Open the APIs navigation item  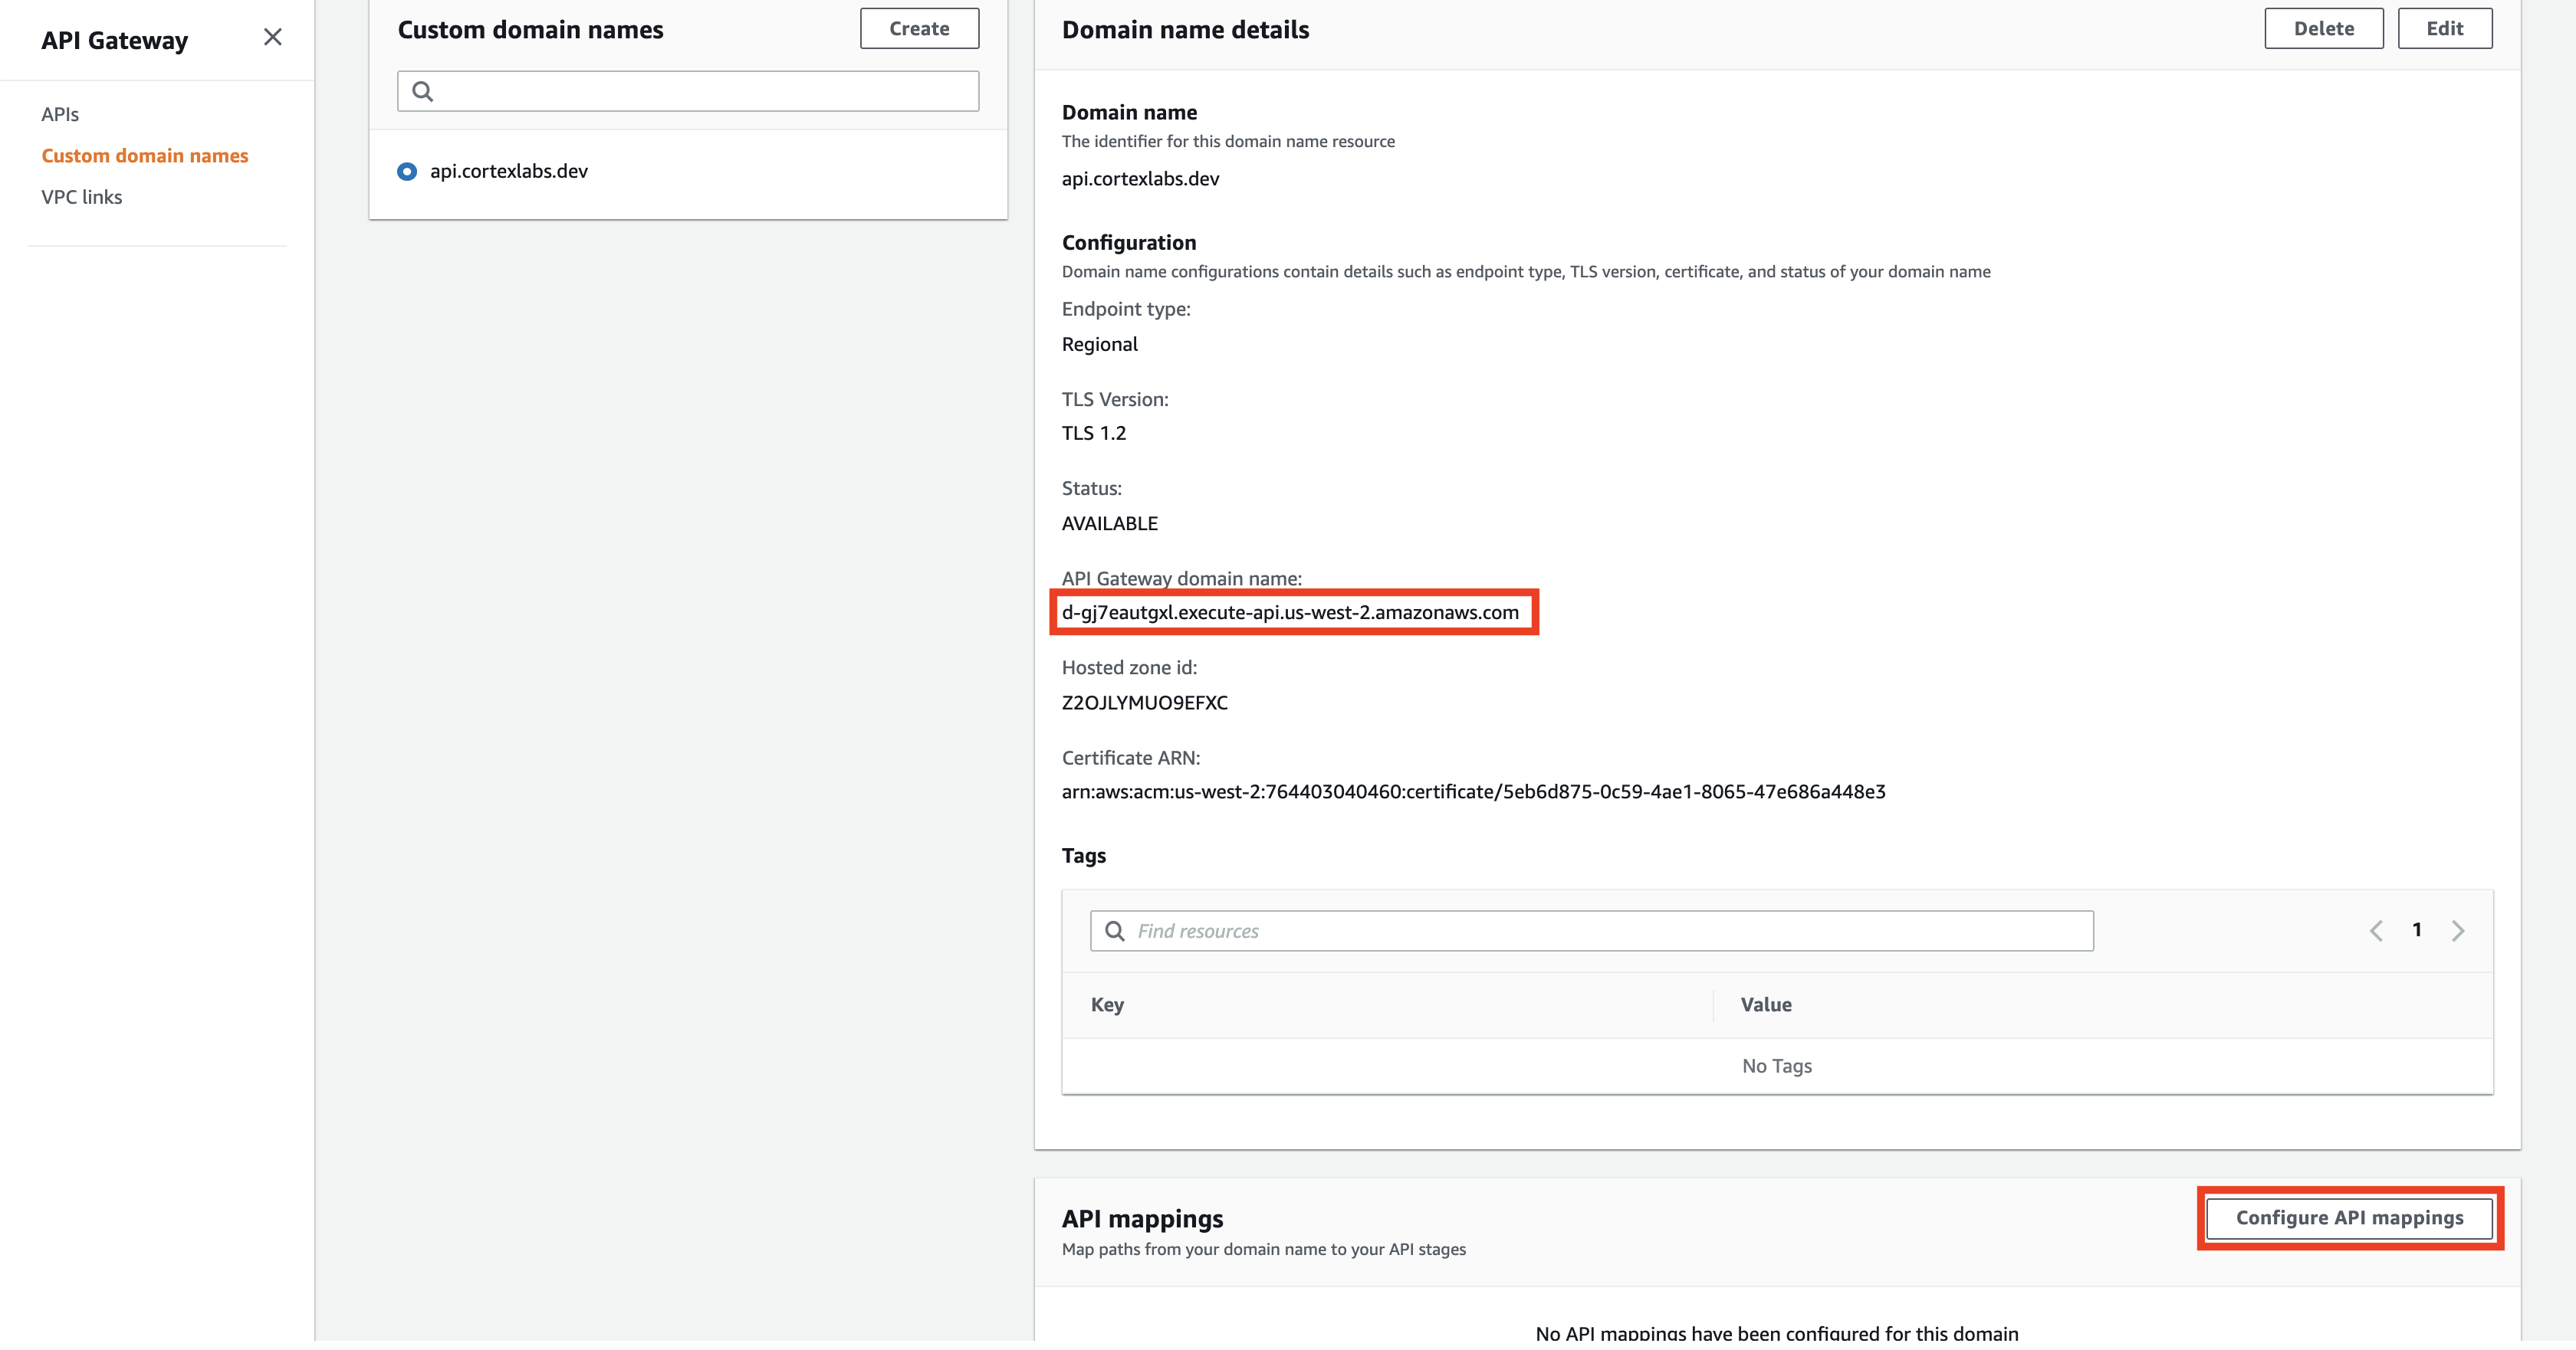tap(60, 115)
